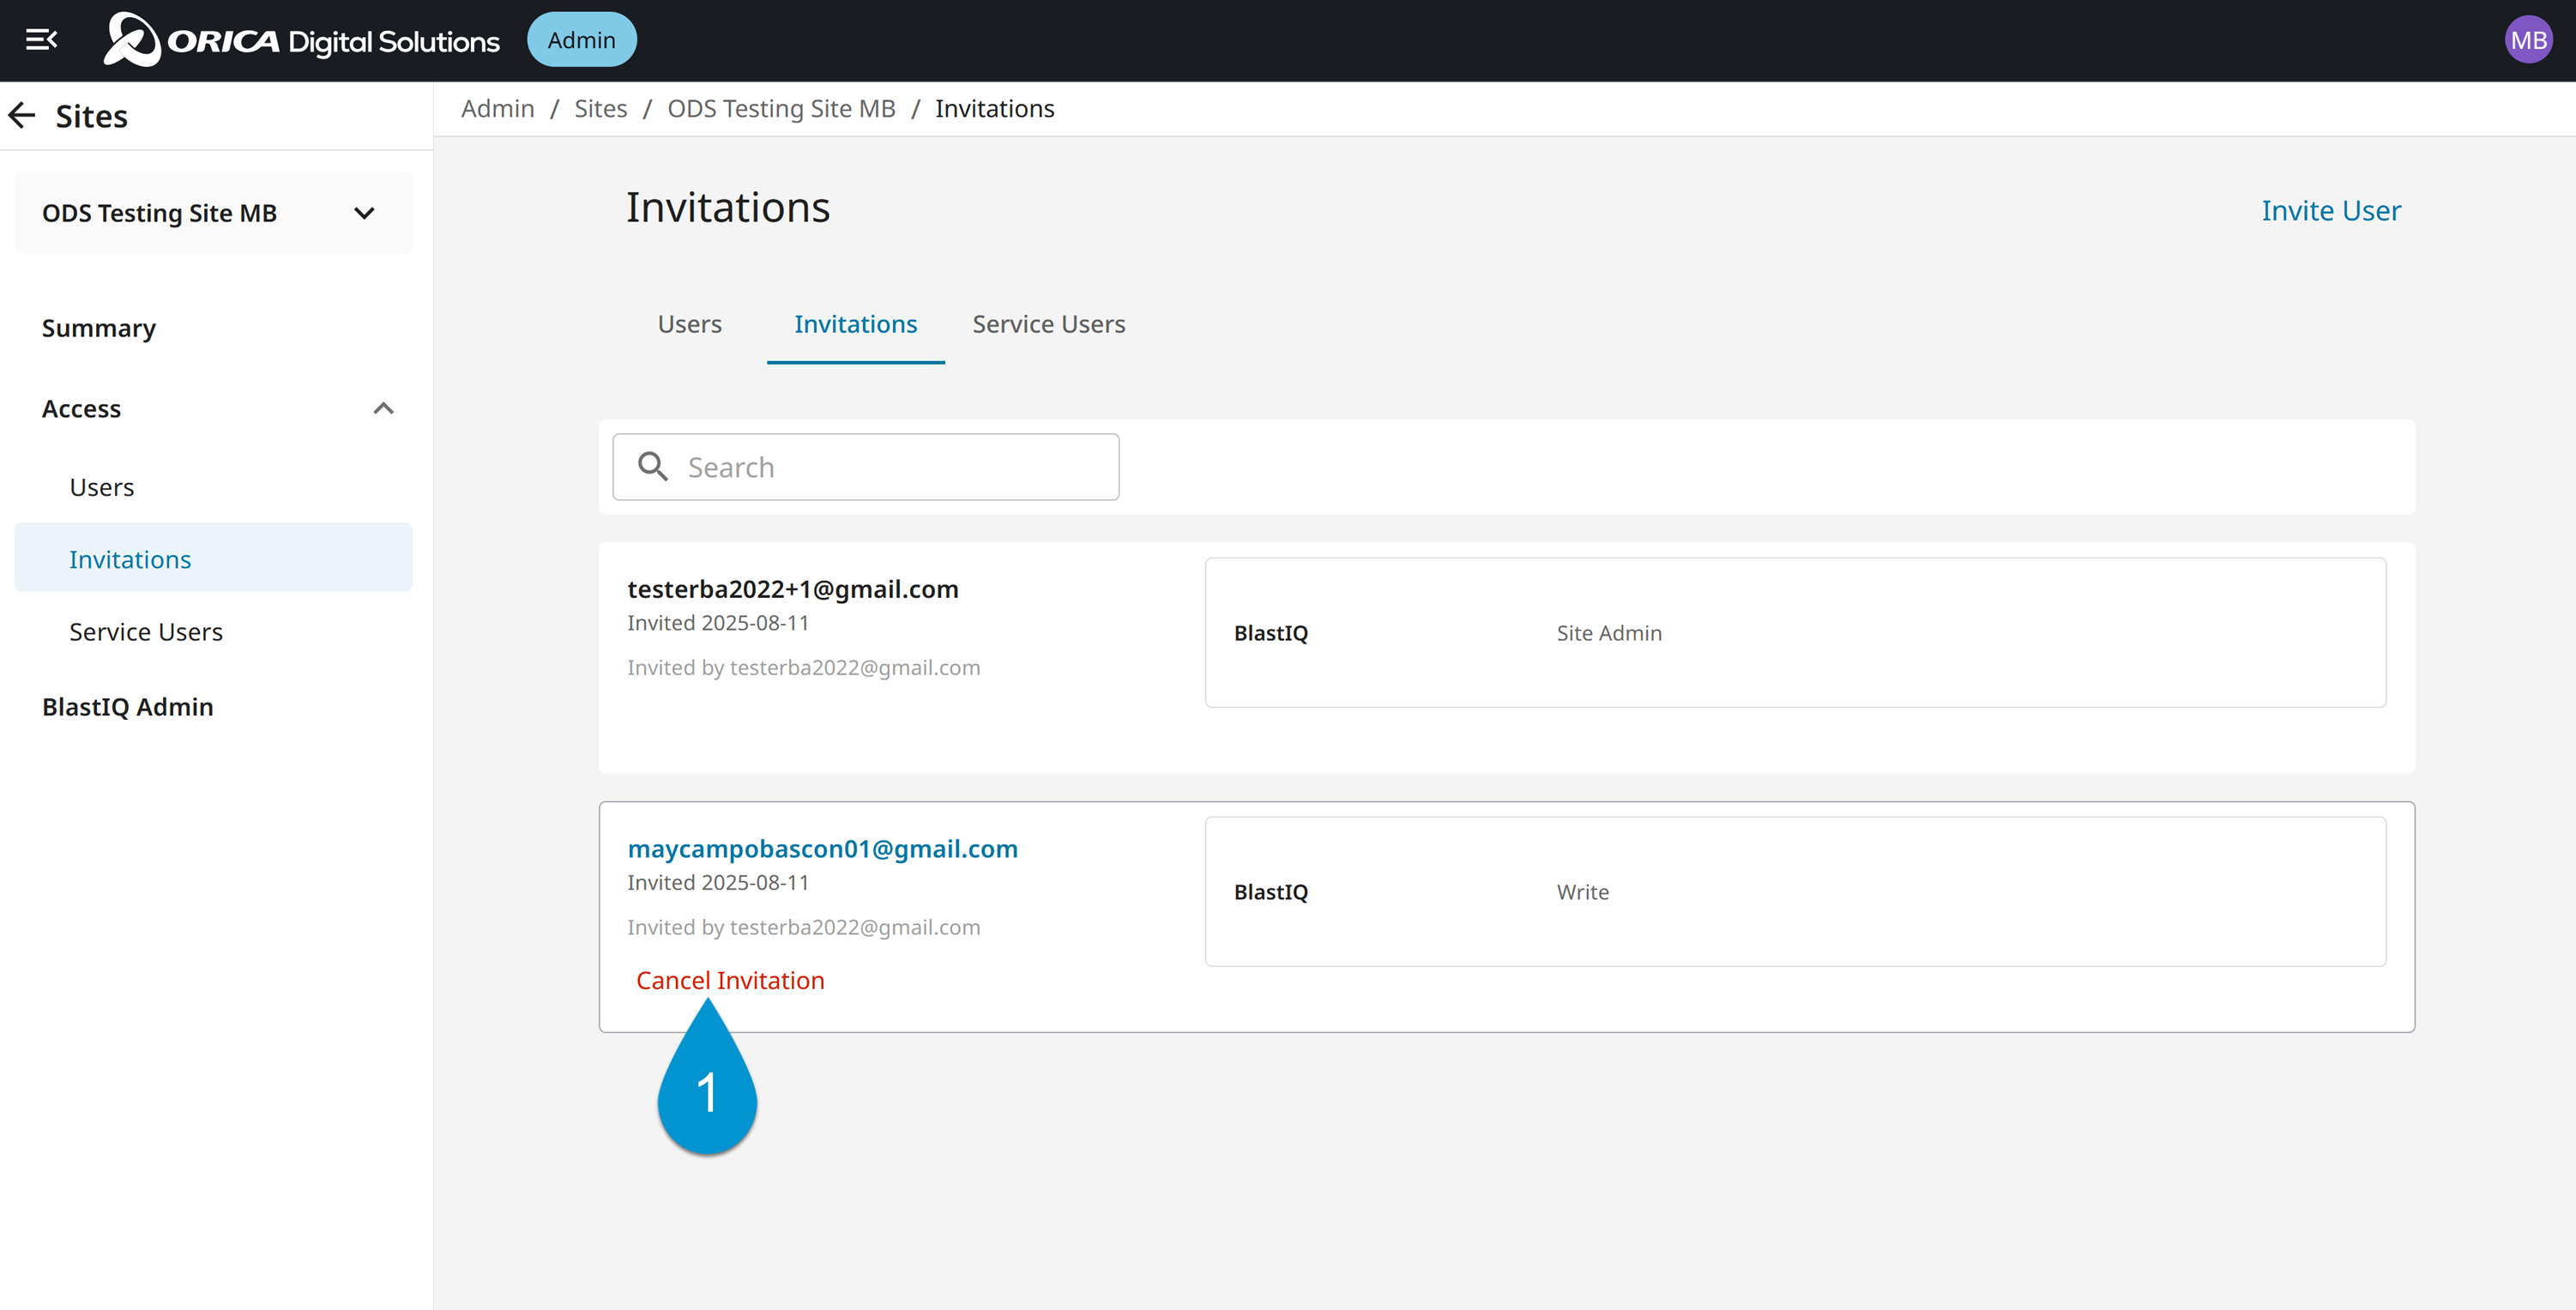Click the Write role text
Screen dimensions: 2576x1310
click(1582, 892)
